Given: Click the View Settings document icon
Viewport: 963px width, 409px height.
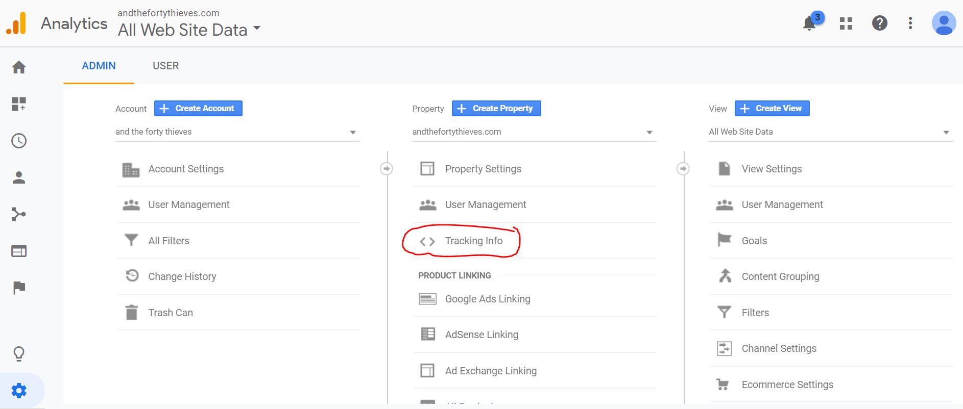Looking at the screenshot, I should (724, 168).
